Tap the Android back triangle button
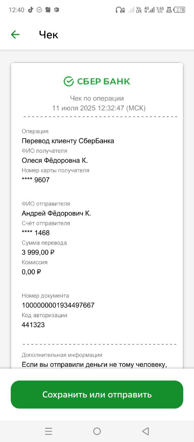This screenshot has width=194, height=442. click(145, 431)
